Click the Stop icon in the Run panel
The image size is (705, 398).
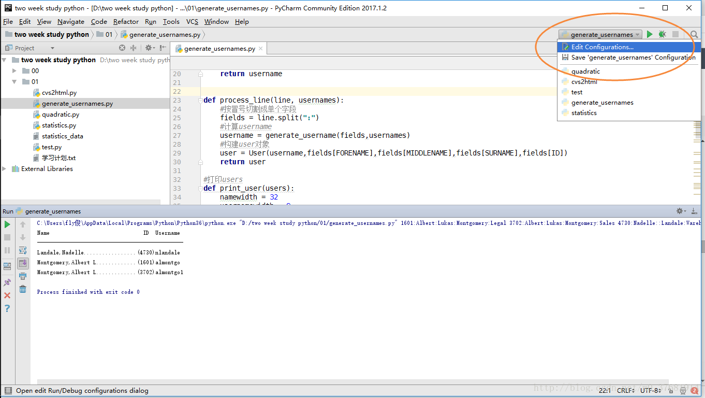[x=7, y=237]
